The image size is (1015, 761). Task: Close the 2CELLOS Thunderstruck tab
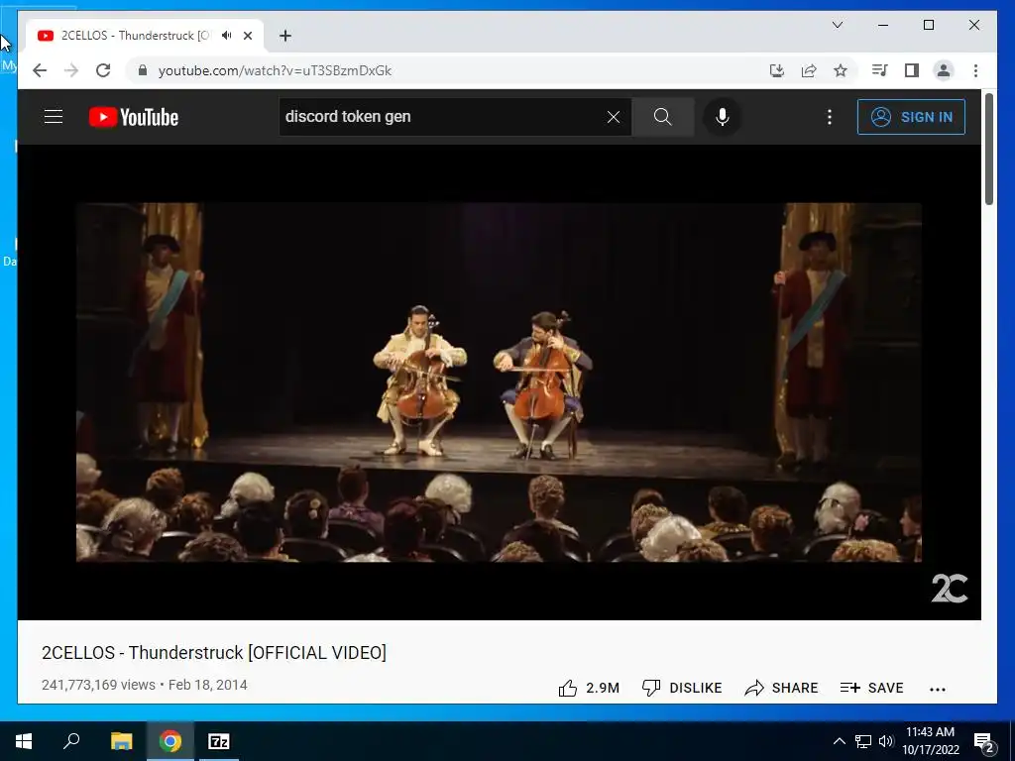pos(247,36)
